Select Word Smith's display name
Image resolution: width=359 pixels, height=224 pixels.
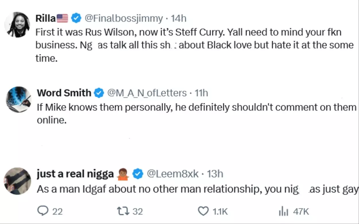click(x=64, y=92)
